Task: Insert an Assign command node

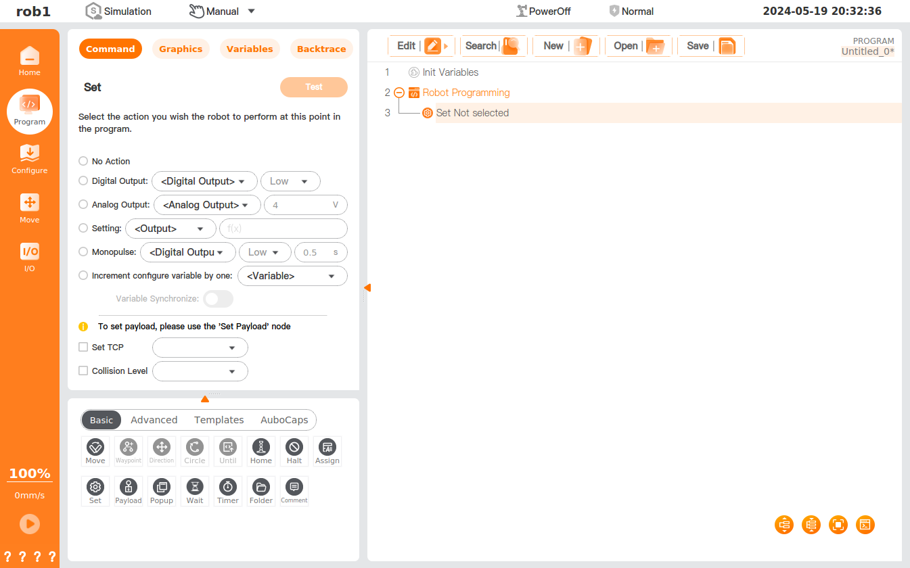Action: (x=327, y=450)
